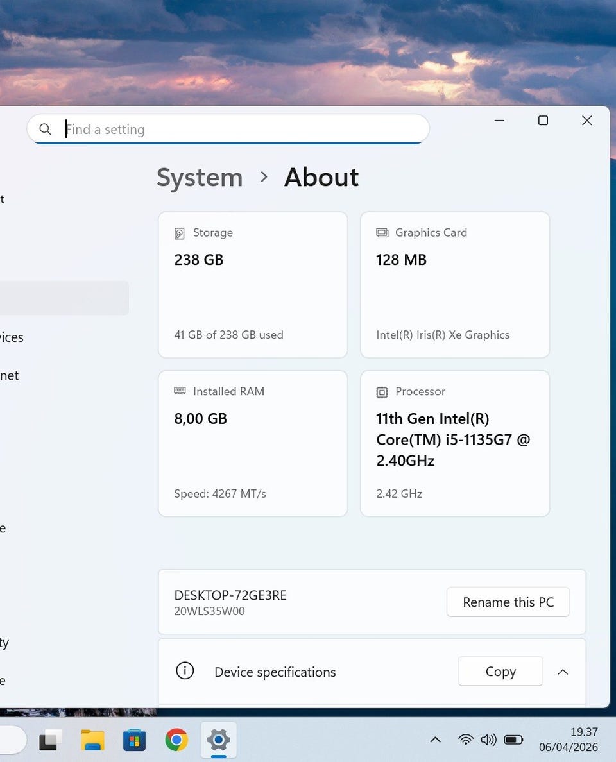The height and width of the screenshot is (762, 616).
Task: Click the battery status tray icon
Action: tap(513, 740)
